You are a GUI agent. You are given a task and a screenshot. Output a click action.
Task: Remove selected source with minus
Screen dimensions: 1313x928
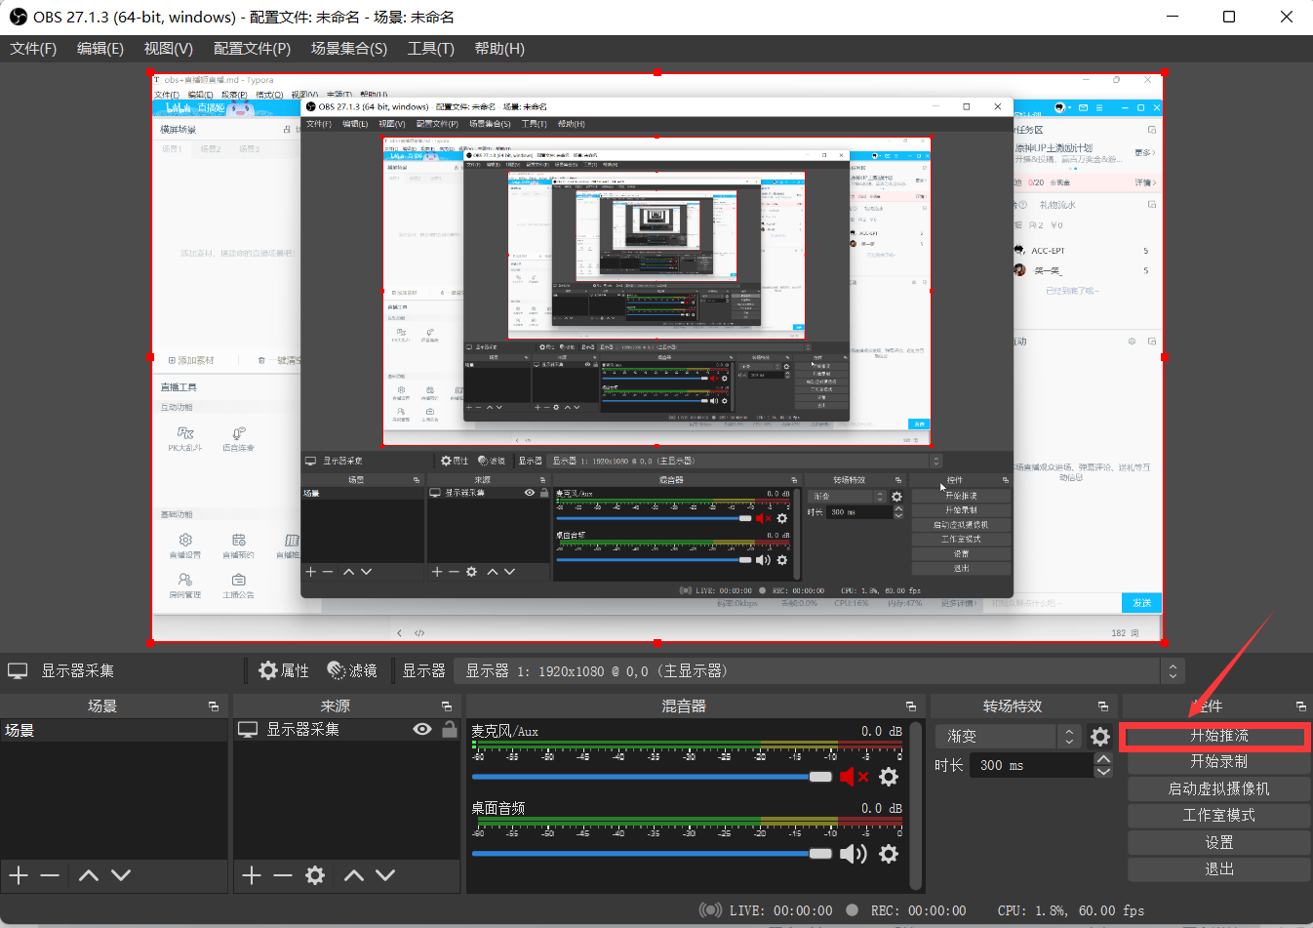coord(283,875)
